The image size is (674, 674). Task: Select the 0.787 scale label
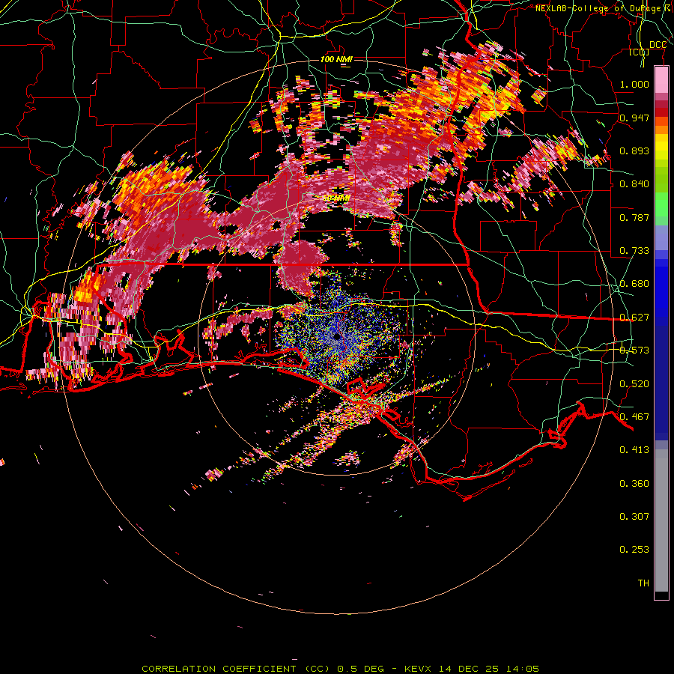634,217
